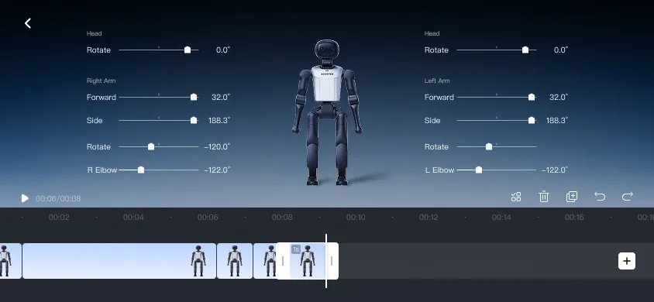This screenshot has height=302, width=654.
Task: Click the R Elbow slider handle
Action: pos(141,170)
